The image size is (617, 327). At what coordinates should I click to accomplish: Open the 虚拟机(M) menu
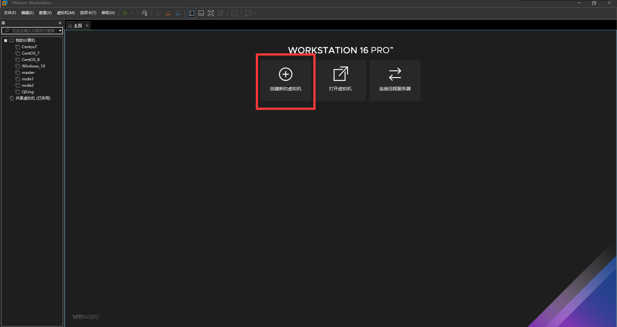pos(66,13)
